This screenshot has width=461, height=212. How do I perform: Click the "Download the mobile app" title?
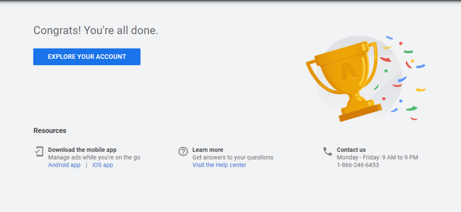pos(82,150)
